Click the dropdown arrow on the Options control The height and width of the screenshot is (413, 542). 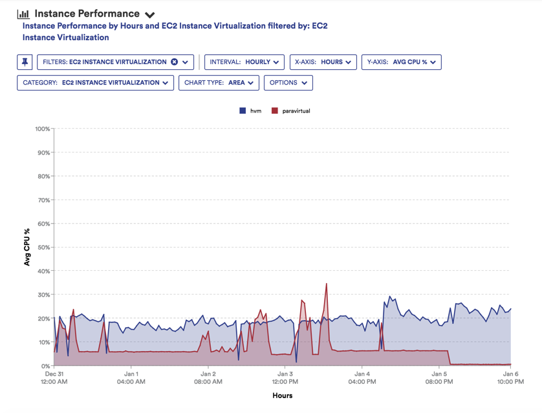pyautogui.click(x=303, y=83)
